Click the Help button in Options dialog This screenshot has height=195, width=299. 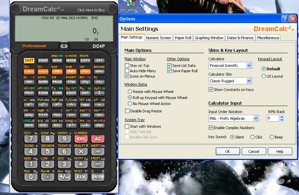[x=280, y=151]
